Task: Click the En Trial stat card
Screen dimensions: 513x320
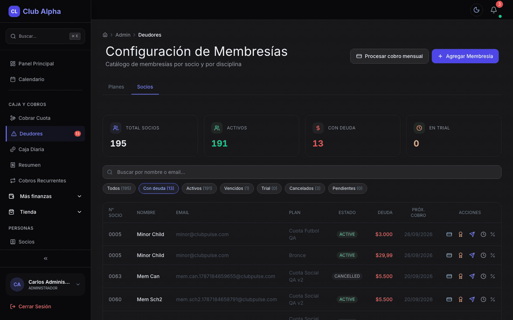Action: (x=453, y=136)
